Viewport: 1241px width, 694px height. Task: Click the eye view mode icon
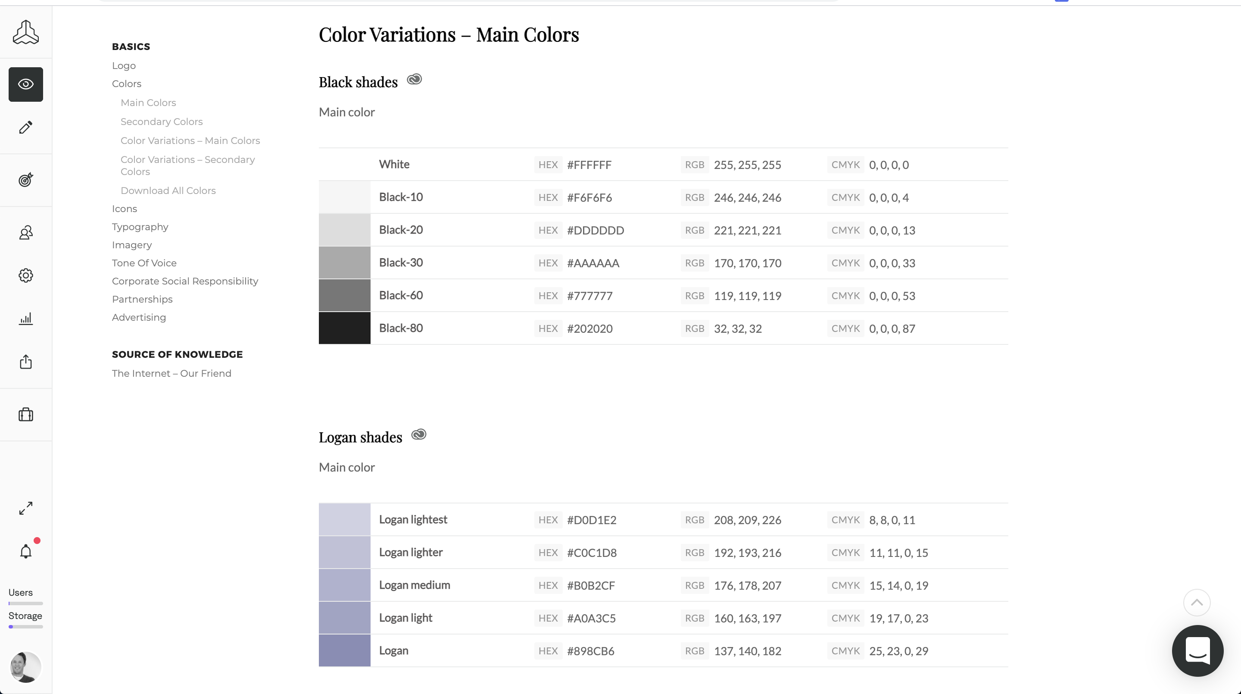coord(25,84)
